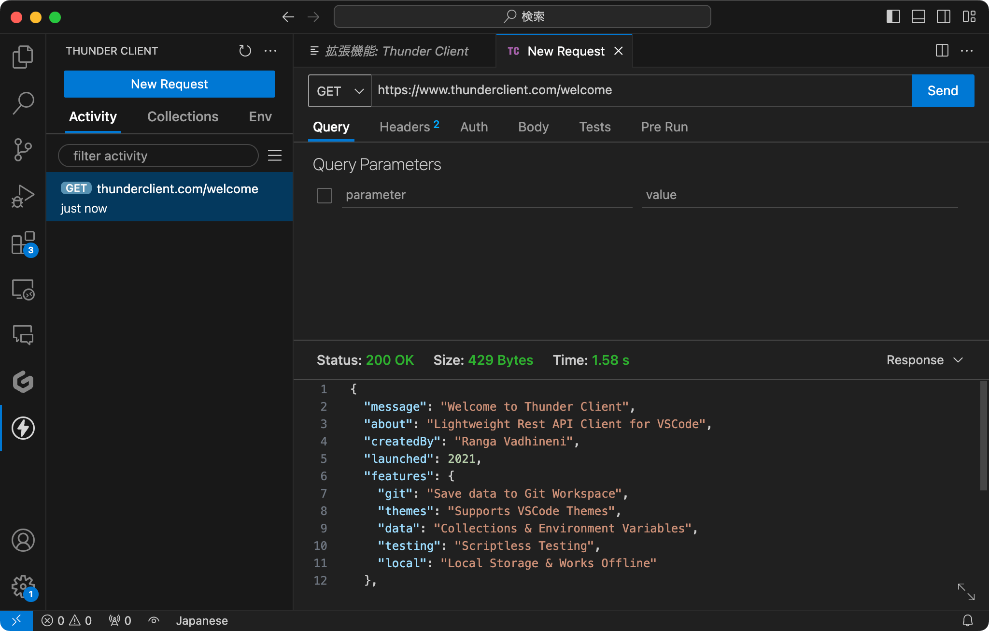This screenshot has width=989, height=631.
Task: Switch to the Activity tab
Action: pyautogui.click(x=93, y=116)
